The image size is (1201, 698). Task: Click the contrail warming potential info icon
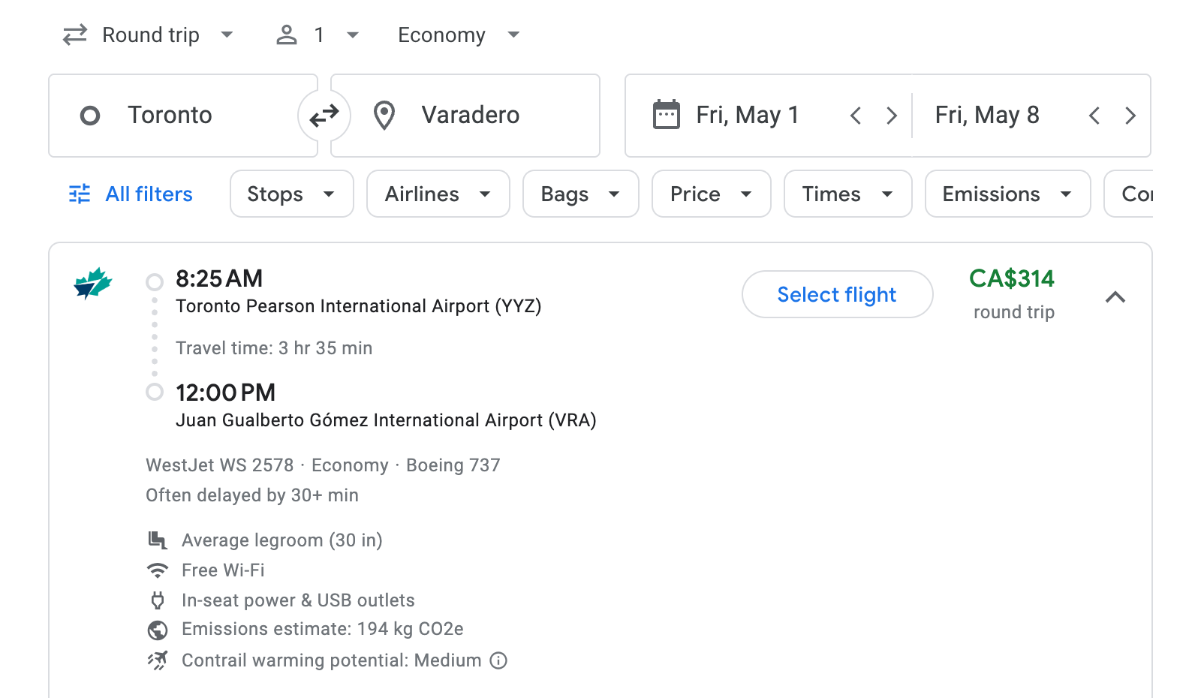498,660
